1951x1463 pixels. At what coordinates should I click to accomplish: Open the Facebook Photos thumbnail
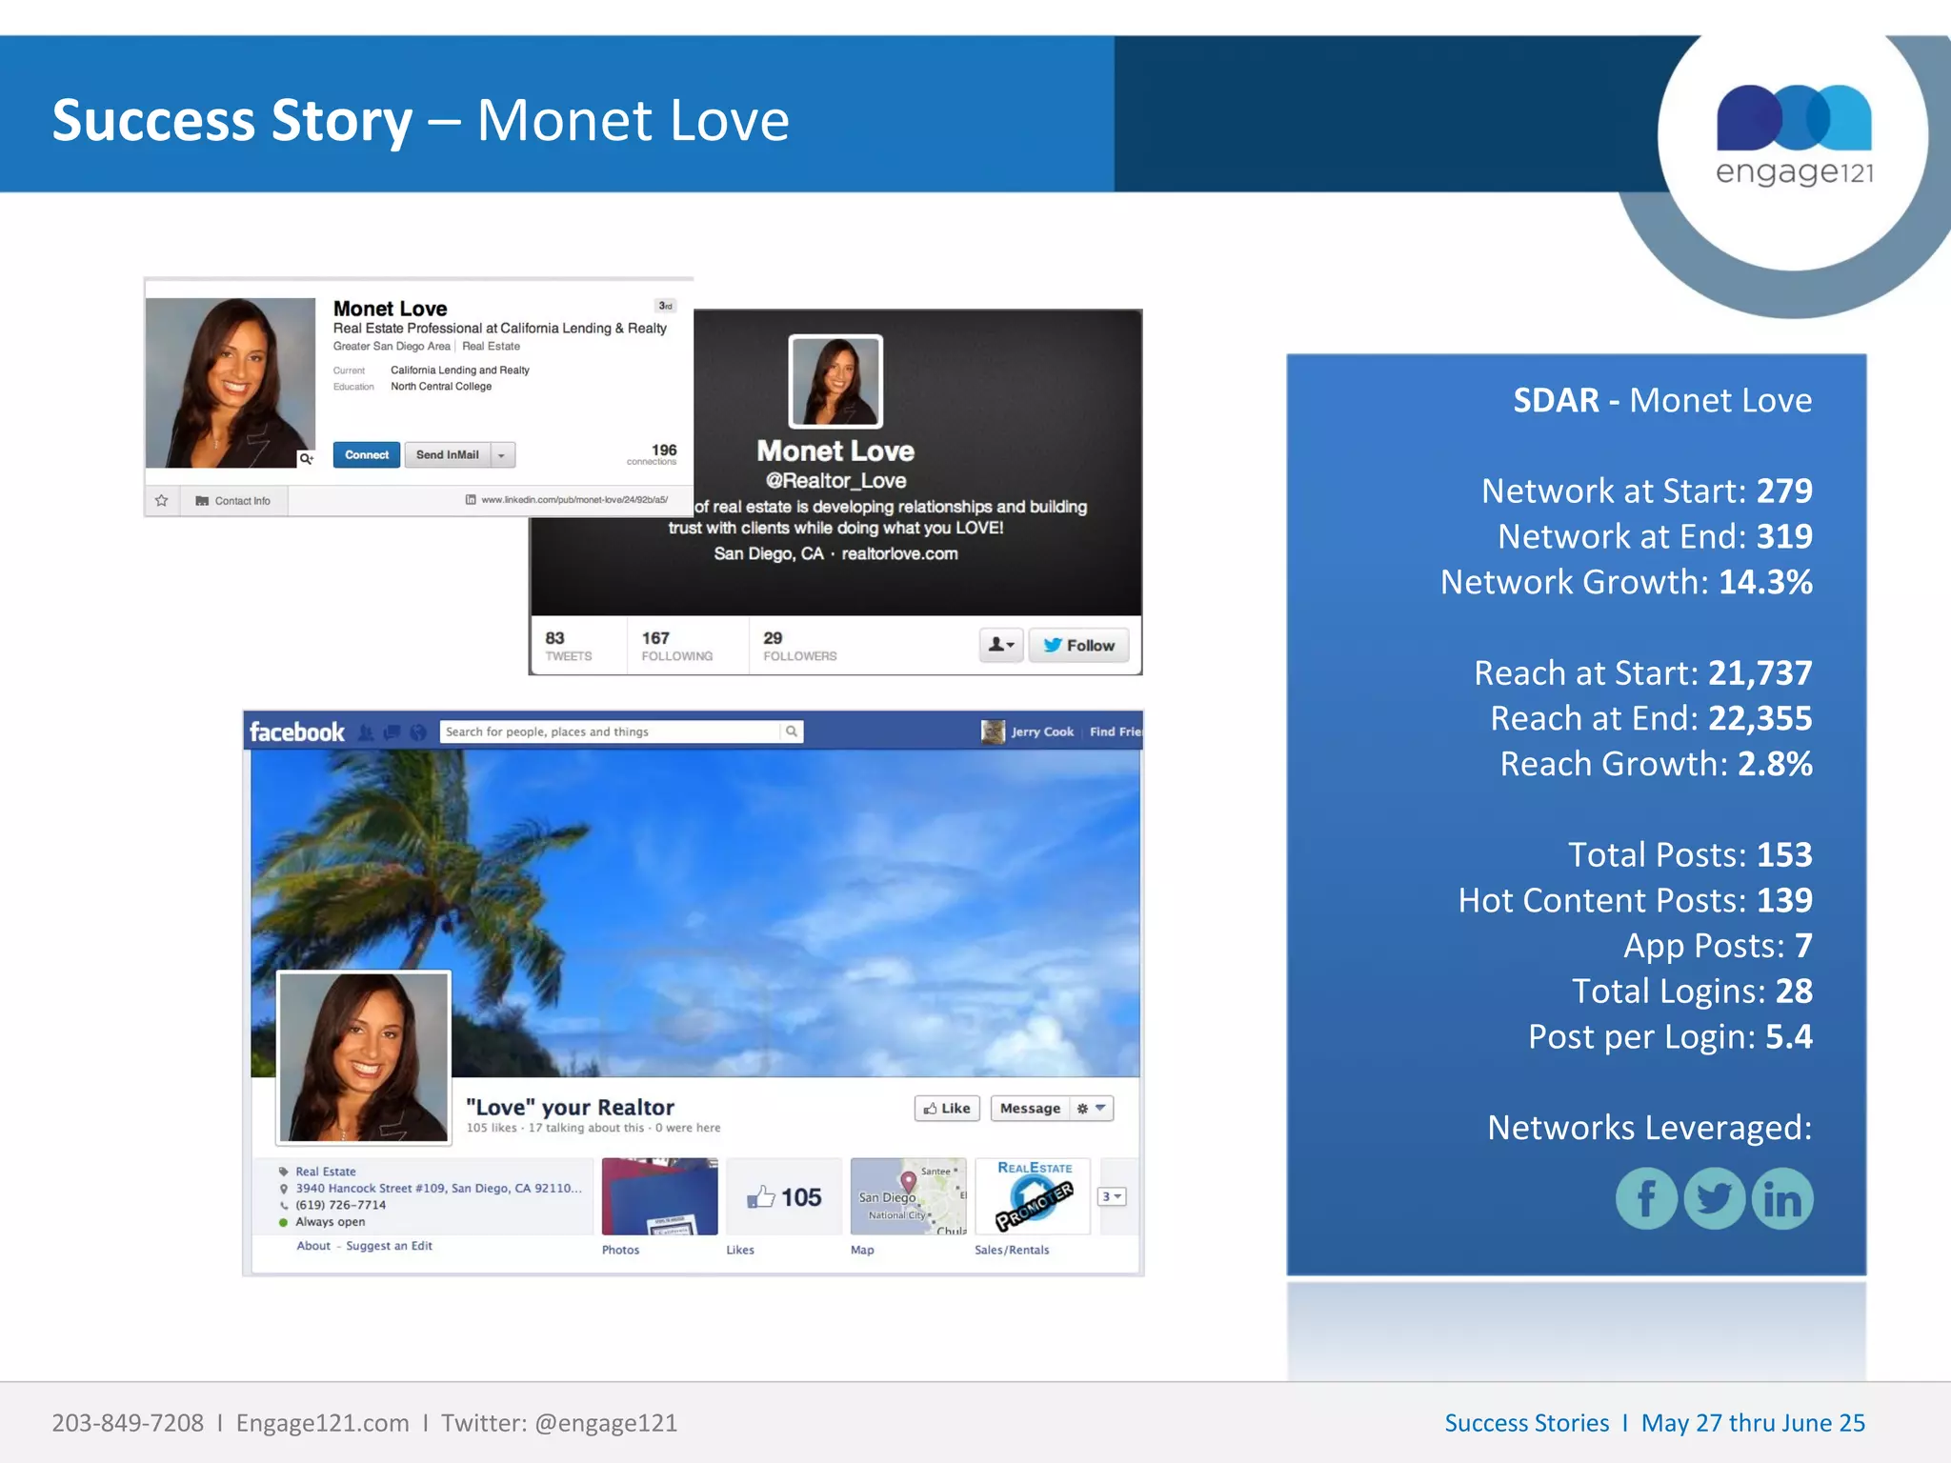pyautogui.click(x=659, y=1197)
